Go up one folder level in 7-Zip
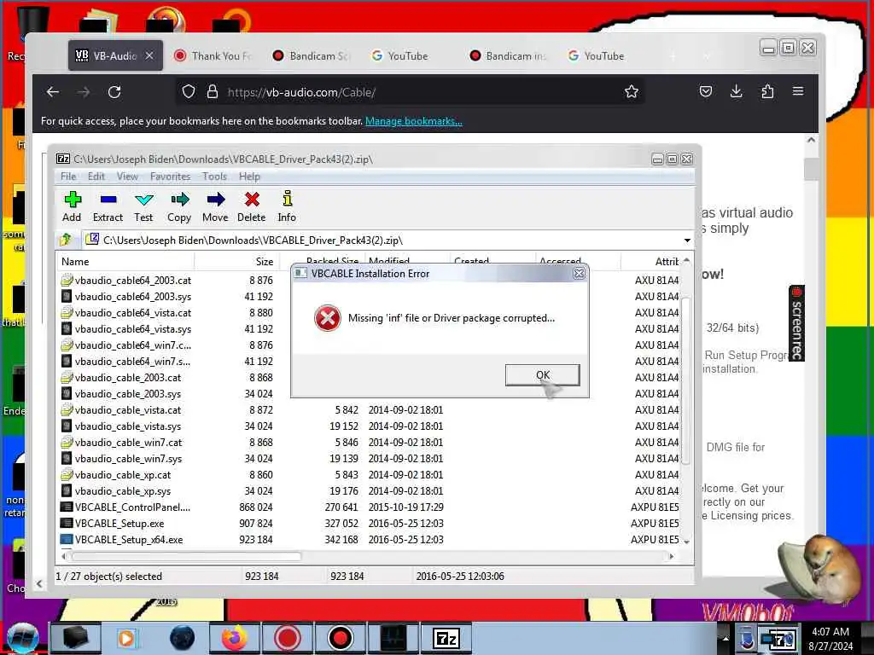This screenshot has height=655, width=874. click(66, 240)
